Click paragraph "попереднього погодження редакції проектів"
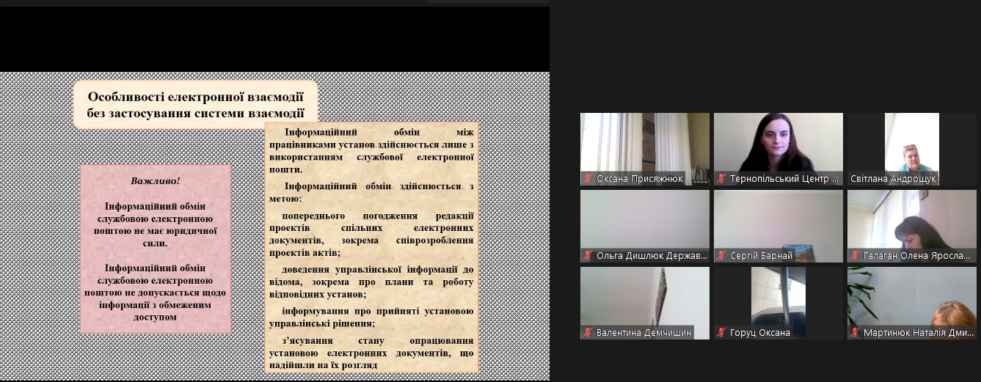Image resolution: width=981 pixels, height=382 pixels. [371, 235]
